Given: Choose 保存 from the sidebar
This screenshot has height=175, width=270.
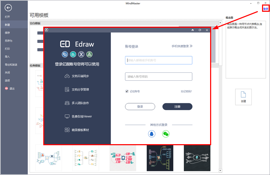Looking at the screenshot, I should pos(7,33).
